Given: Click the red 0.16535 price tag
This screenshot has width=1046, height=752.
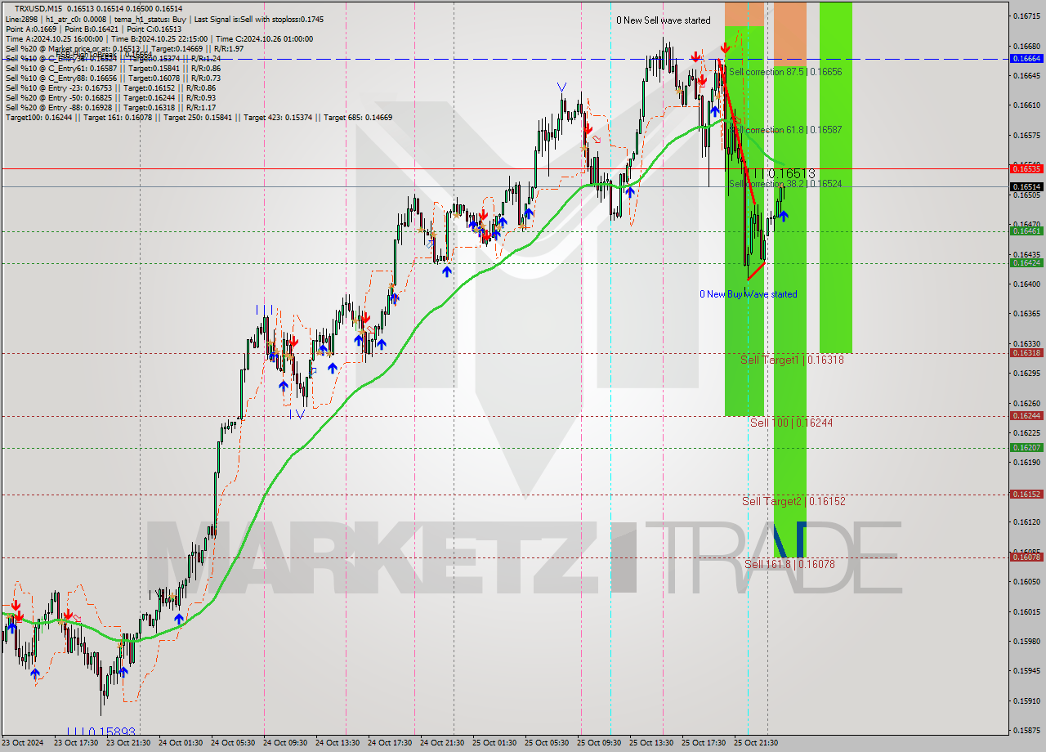Looking at the screenshot, I should 1026,168.
